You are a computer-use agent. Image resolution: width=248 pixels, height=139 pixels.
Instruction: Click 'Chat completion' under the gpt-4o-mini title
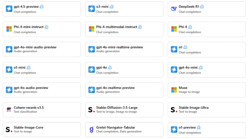190,73
